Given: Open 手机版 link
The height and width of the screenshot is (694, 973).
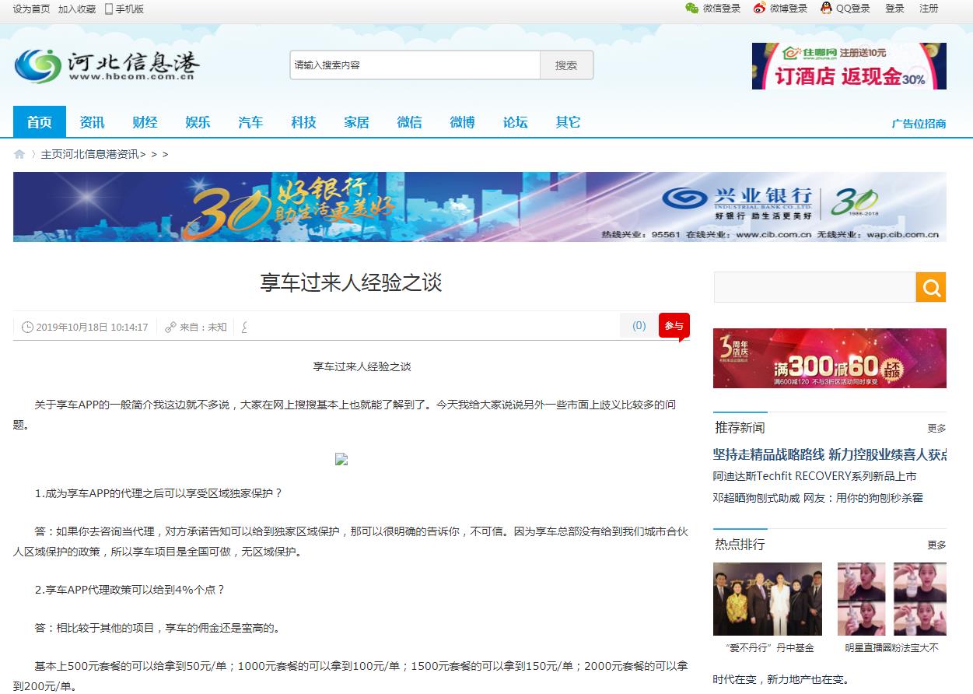Looking at the screenshot, I should 130,9.
